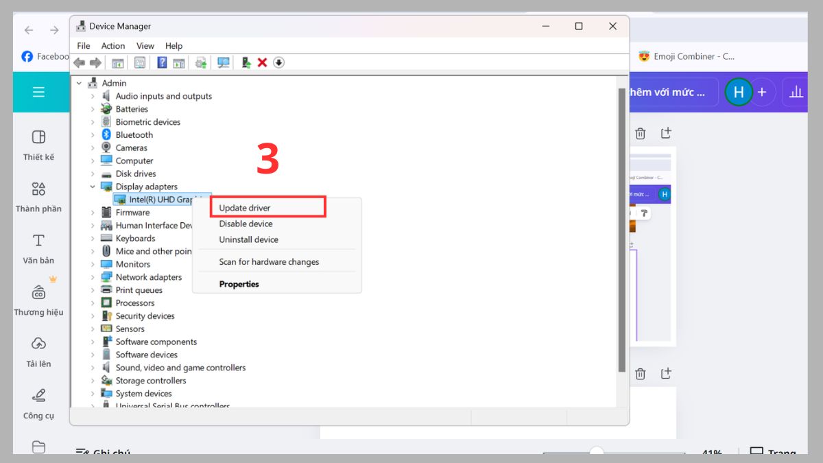Switch to the Emoji Combiner browser tab

click(x=687, y=56)
